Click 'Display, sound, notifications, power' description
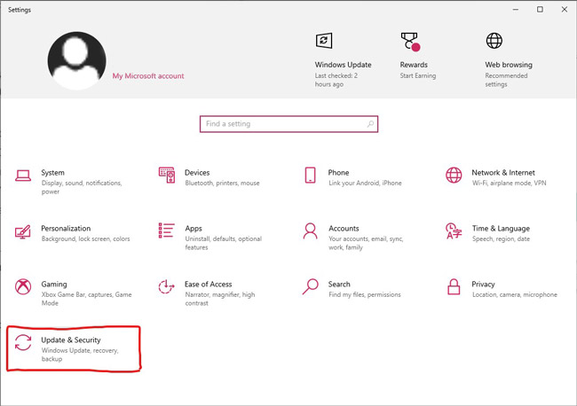 tap(82, 187)
